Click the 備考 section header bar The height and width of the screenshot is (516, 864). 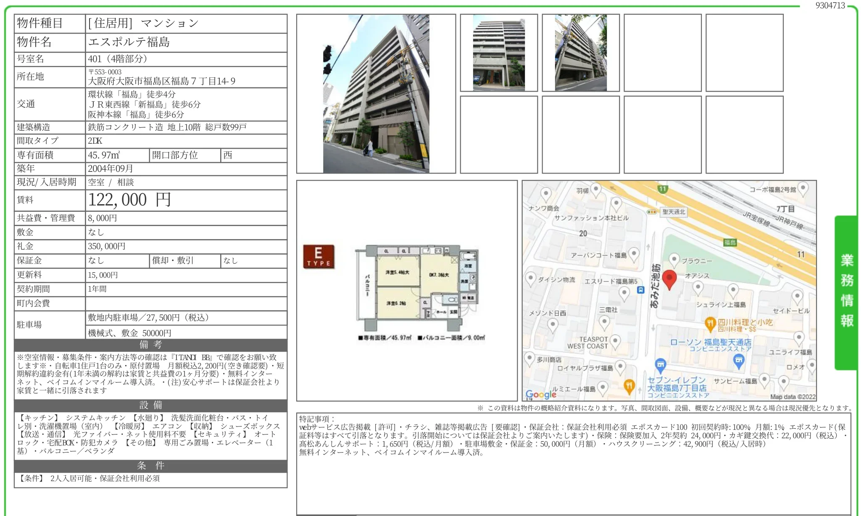[150, 345]
